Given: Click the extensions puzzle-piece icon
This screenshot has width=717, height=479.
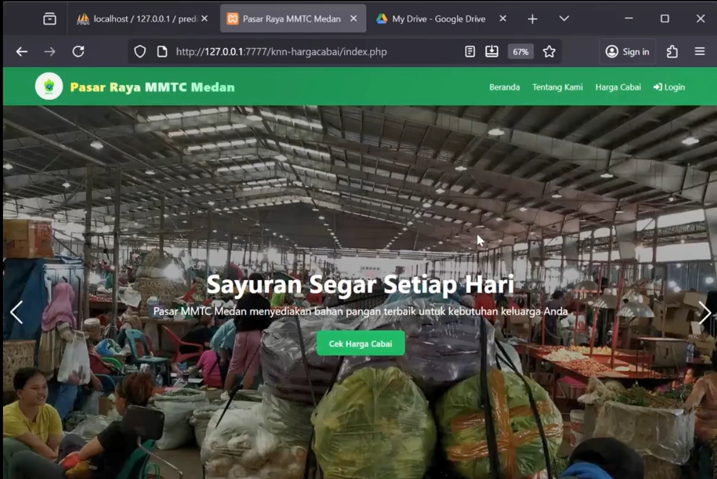Looking at the screenshot, I should [672, 51].
